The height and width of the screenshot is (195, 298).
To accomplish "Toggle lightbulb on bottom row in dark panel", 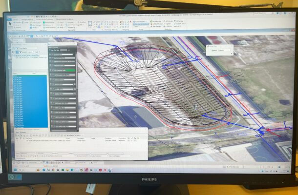I will click(x=51, y=127).
